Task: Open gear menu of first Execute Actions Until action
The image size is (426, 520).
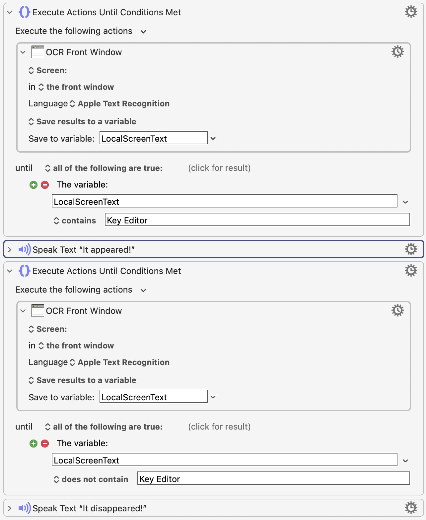Action: (411, 12)
